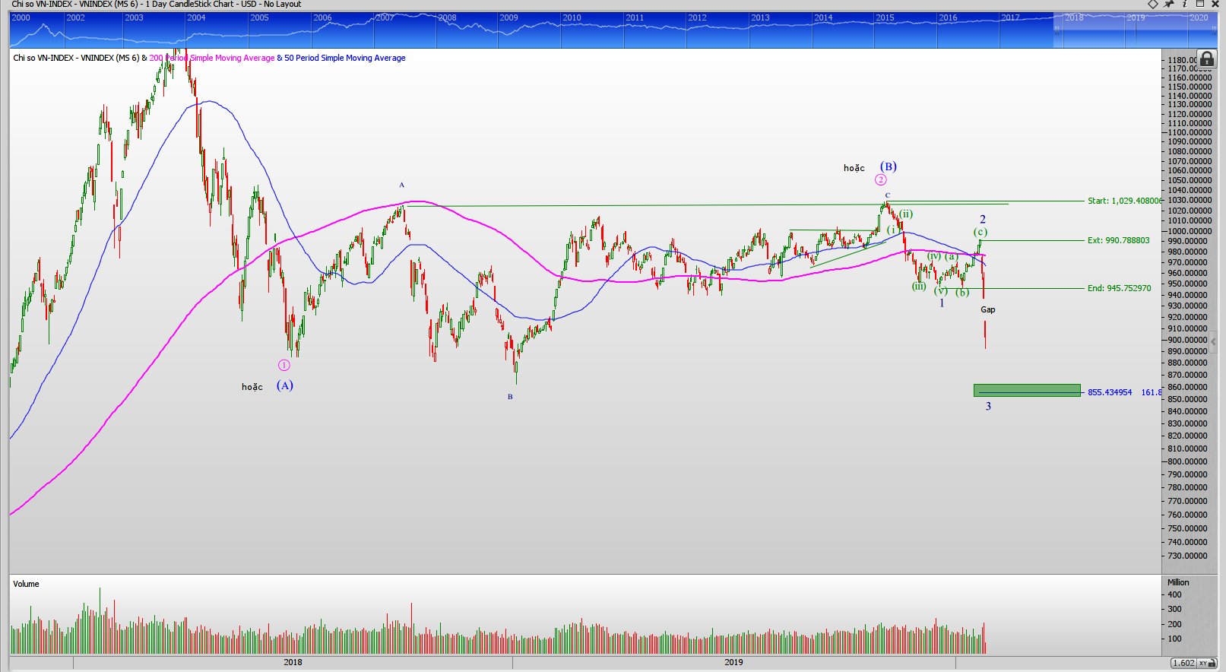Screen dimensions: 1226x672
Task: Pin the chart window with pushpin icon
Action: click(x=1169, y=4)
